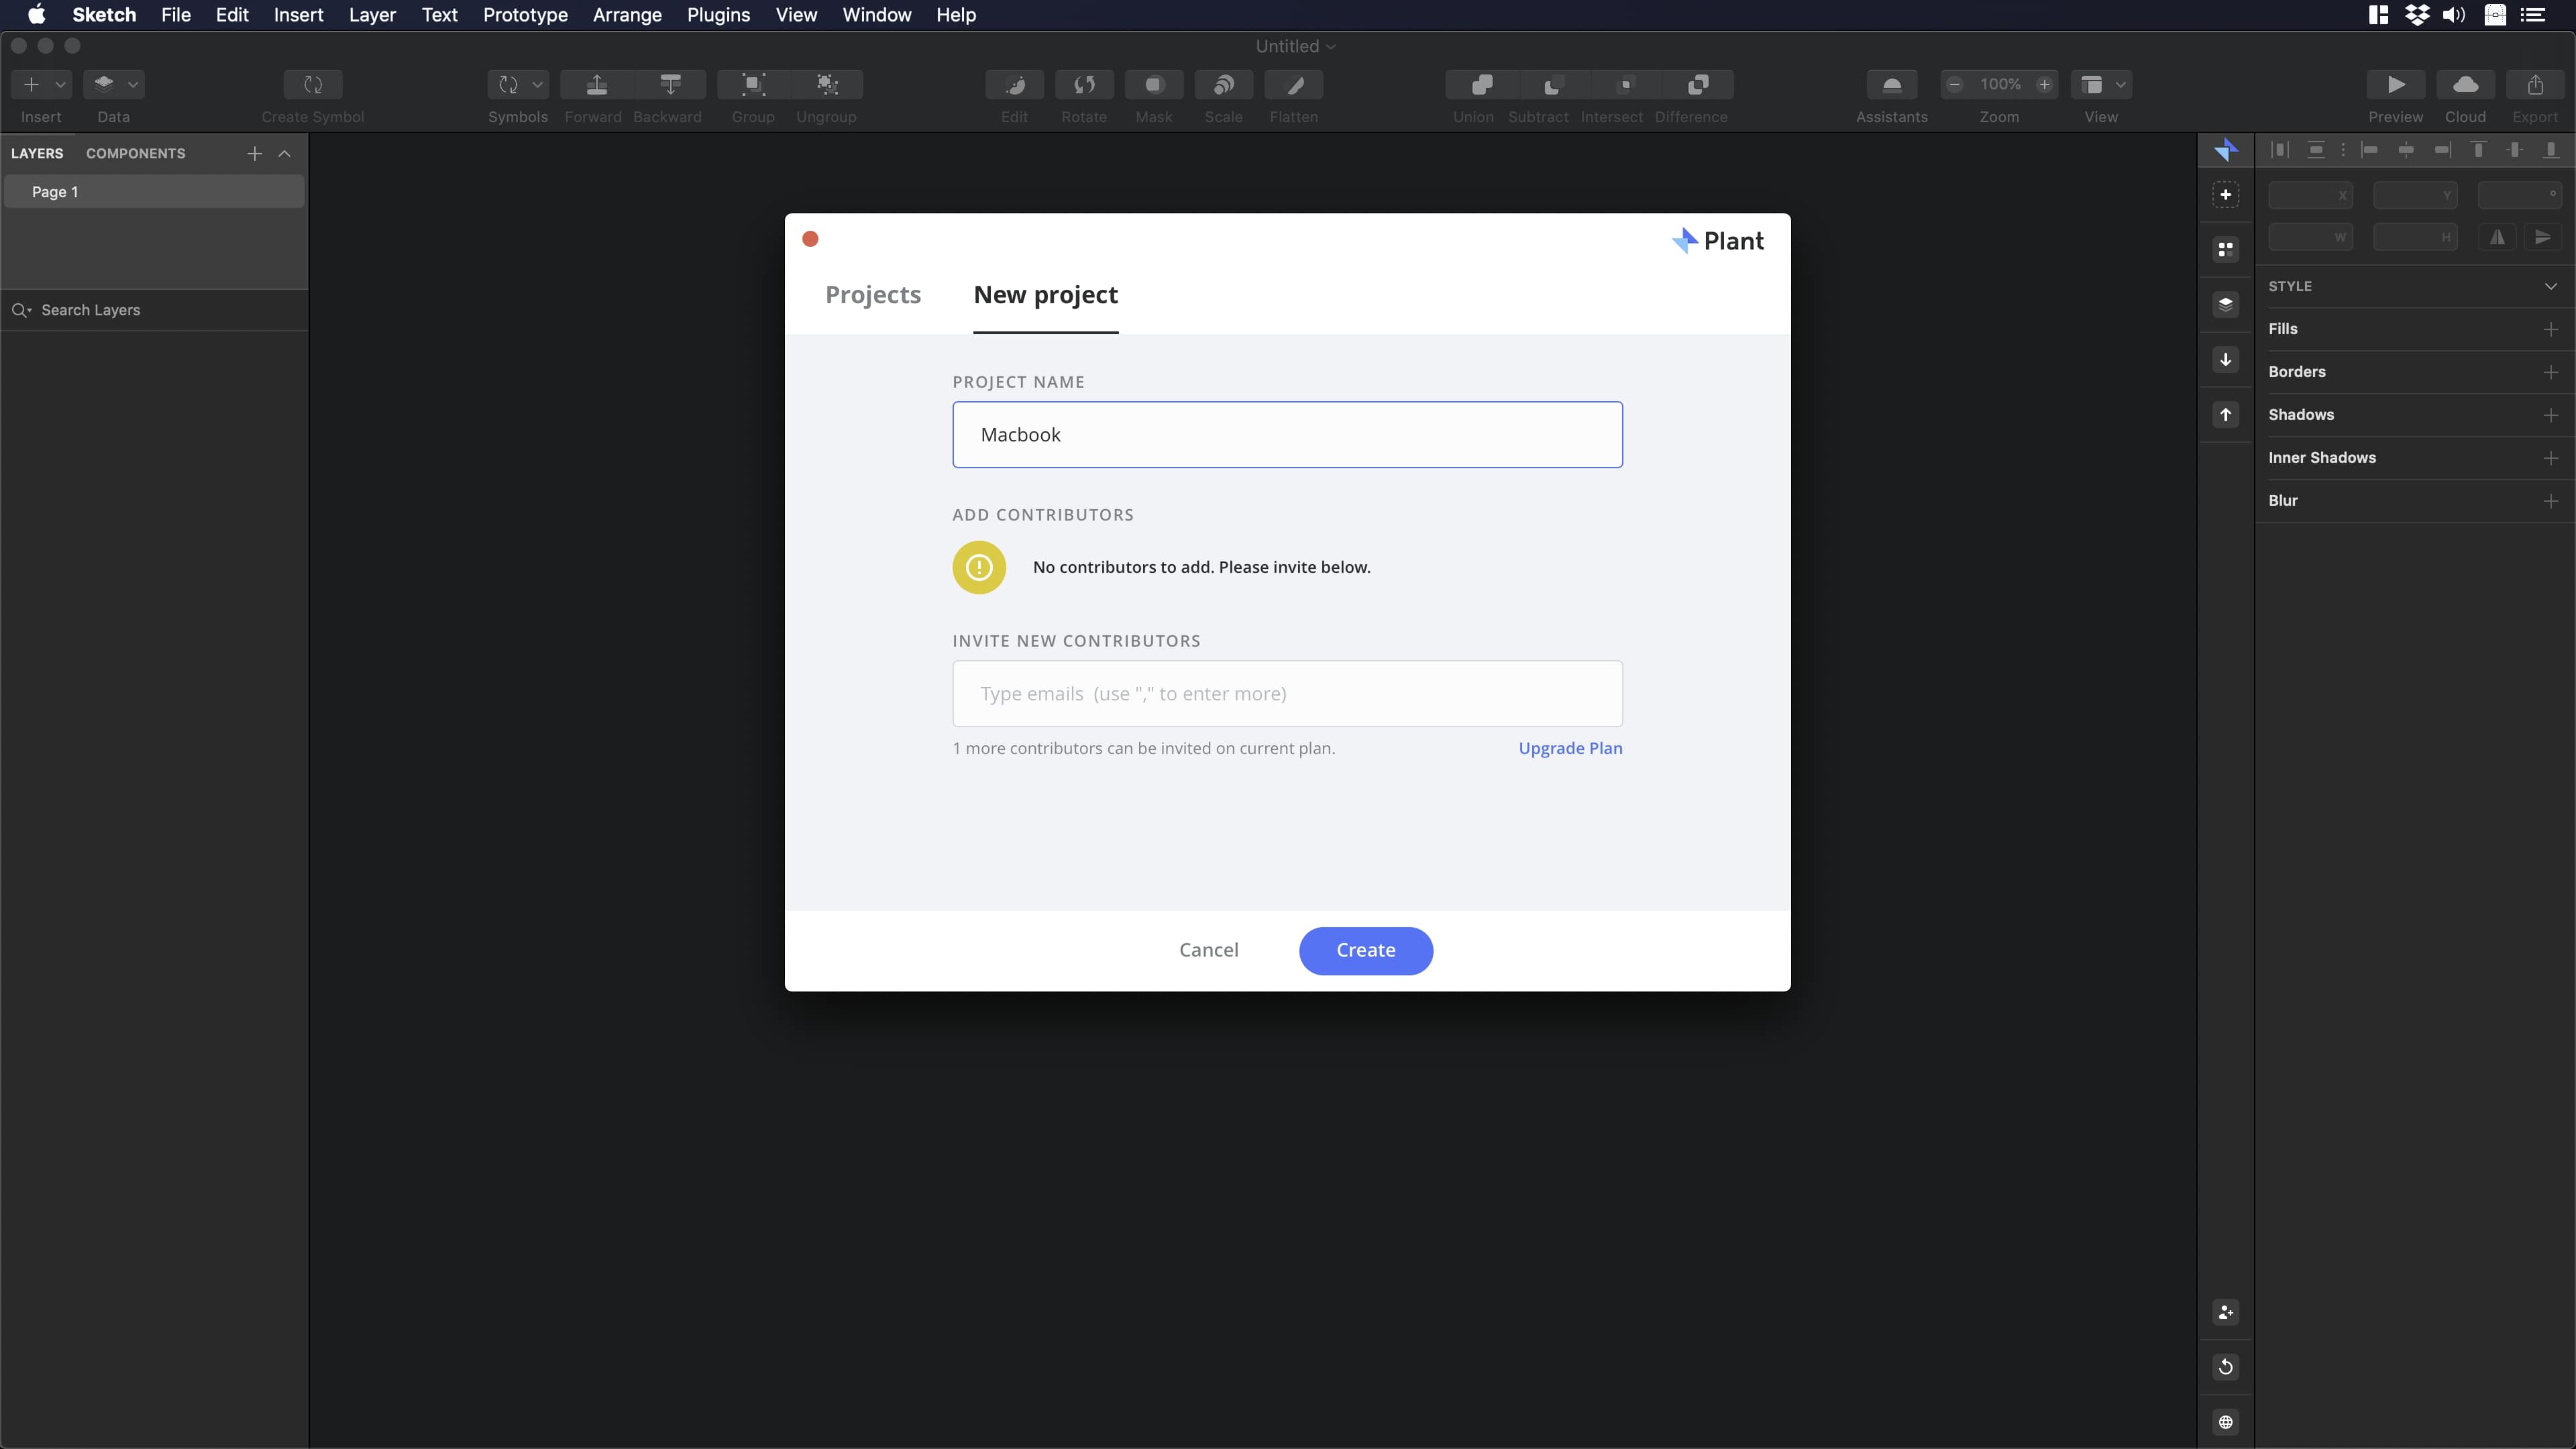Add a new Fills entry

click(x=2550, y=329)
